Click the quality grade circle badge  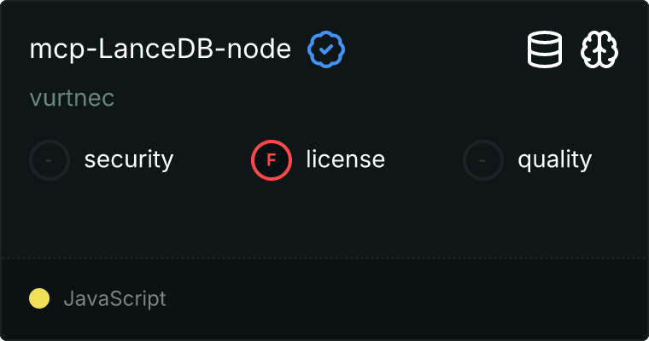(x=483, y=159)
